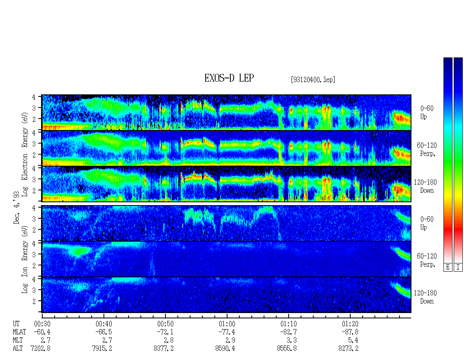Click the MLT value 5.4
Screen dimensions: 464x359
coord(353,341)
